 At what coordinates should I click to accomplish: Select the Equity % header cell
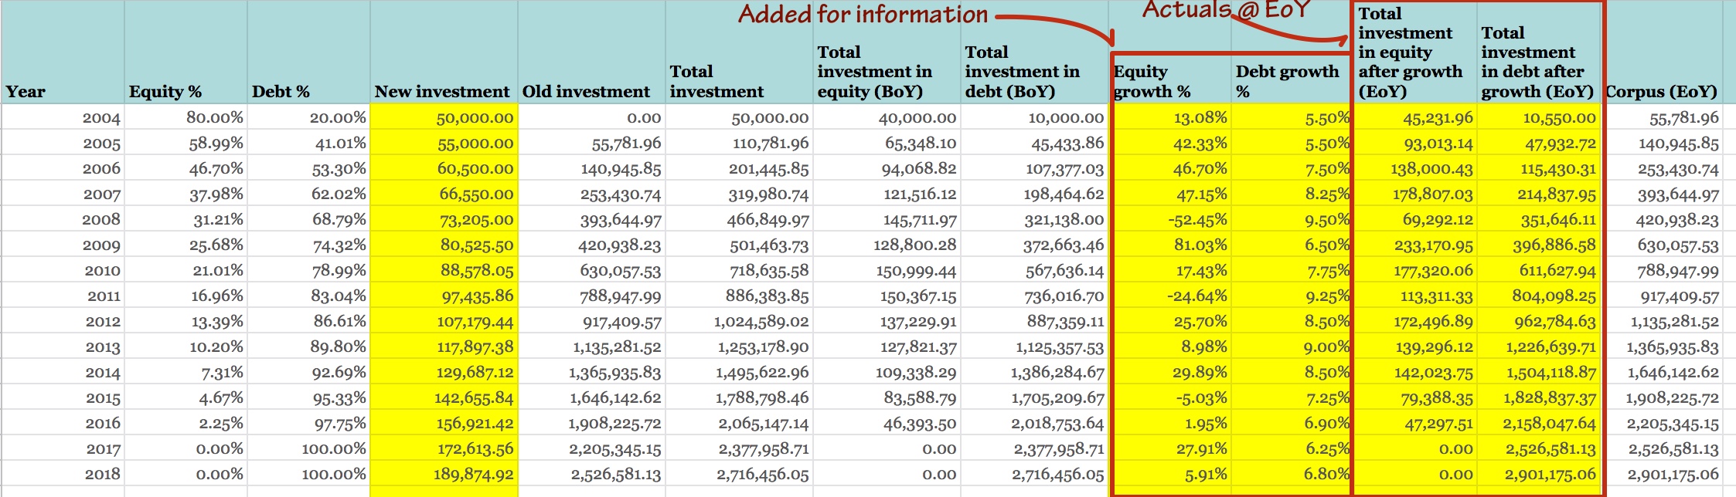tap(186, 52)
